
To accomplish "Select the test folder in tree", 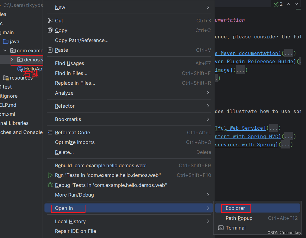I will coord(7,87).
